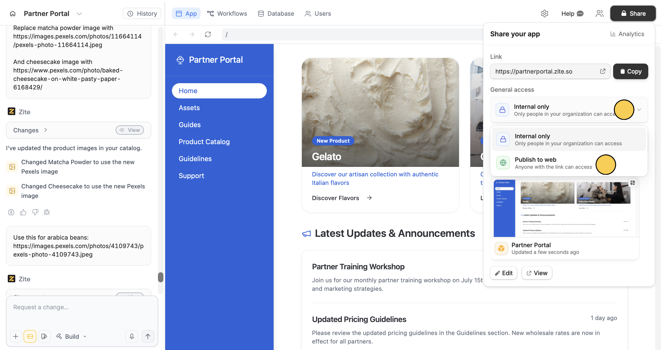
Task: Click the send arrow-up icon
Action: point(148,336)
